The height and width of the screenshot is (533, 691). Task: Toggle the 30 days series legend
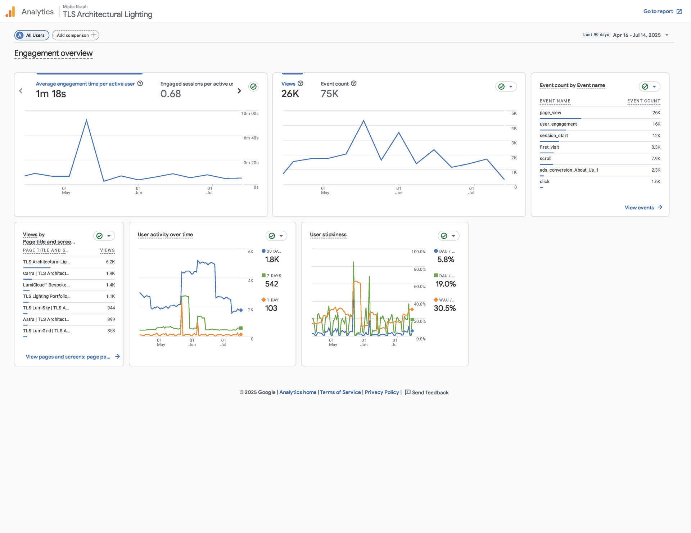point(272,251)
